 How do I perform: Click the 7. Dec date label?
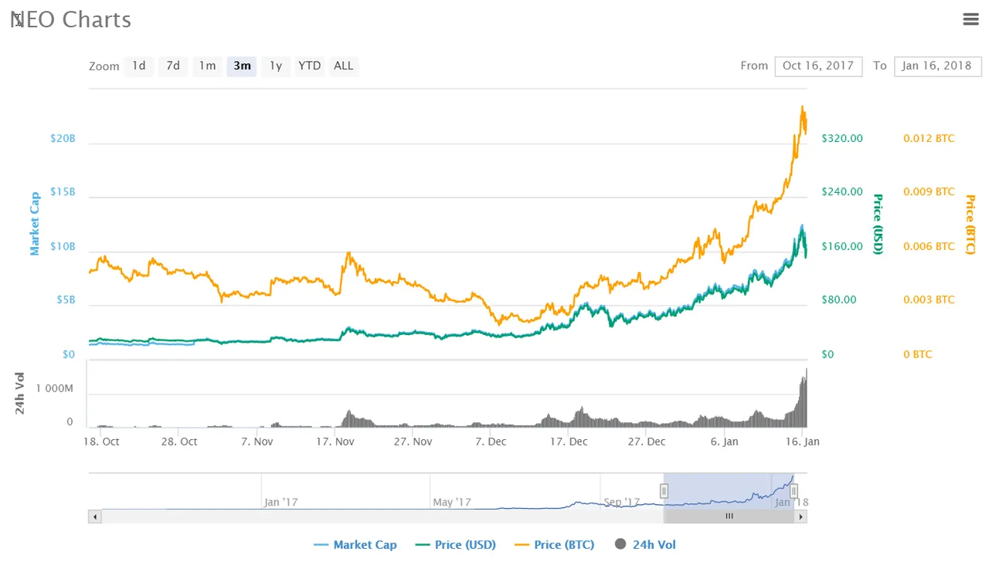click(x=491, y=442)
